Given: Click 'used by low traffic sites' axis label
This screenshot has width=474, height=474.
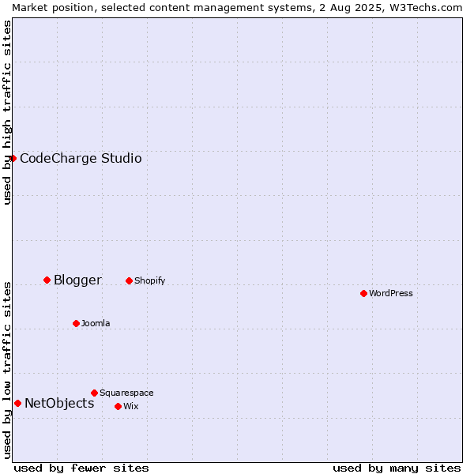Looking at the screenshot, I should tap(6, 371).
